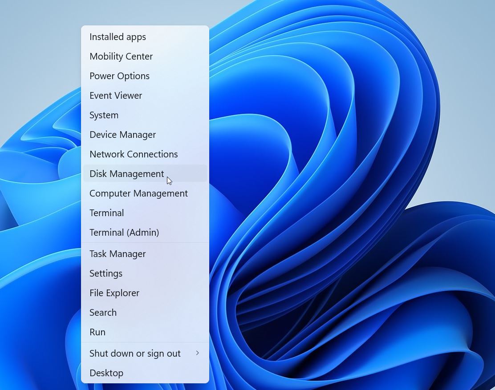
Task: Launch Event Viewer
Action: (145, 96)
